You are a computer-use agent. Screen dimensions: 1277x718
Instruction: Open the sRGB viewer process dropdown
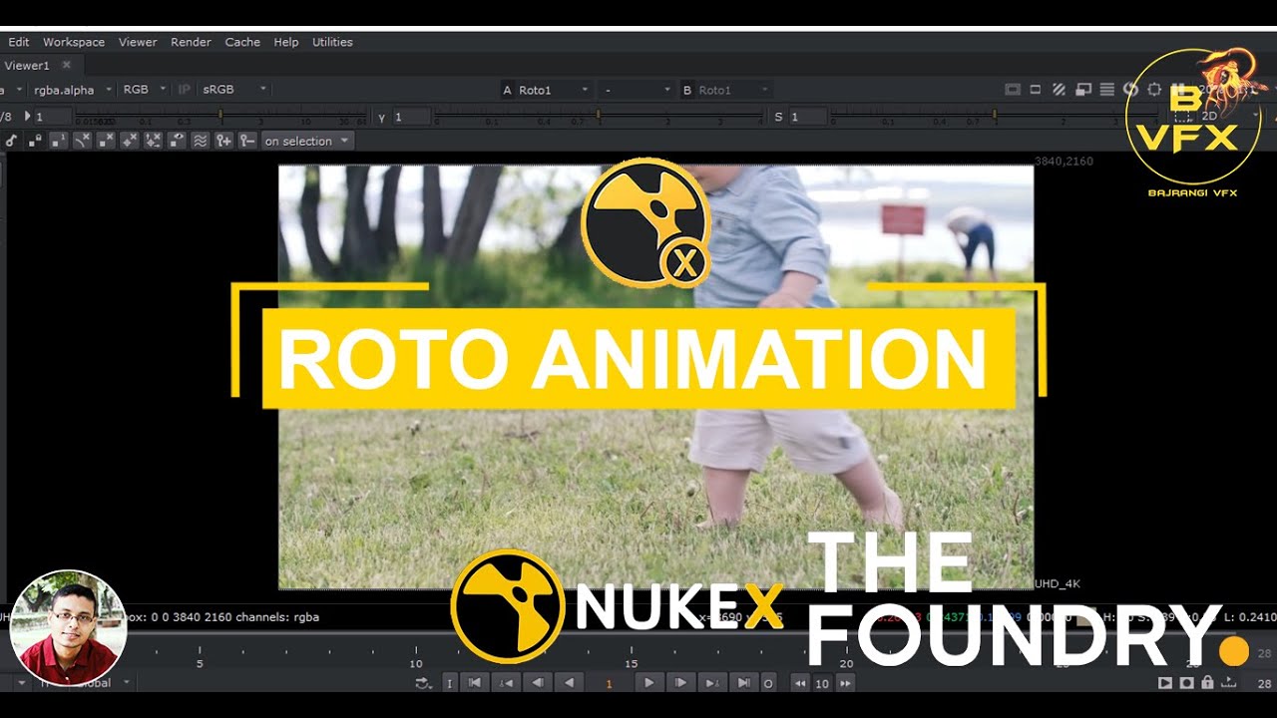[234, 90]
